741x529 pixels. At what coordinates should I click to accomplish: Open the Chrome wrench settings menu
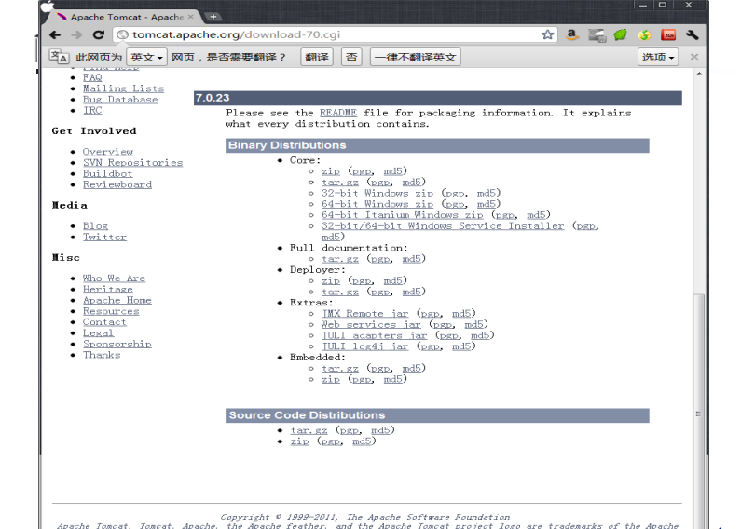692,34
